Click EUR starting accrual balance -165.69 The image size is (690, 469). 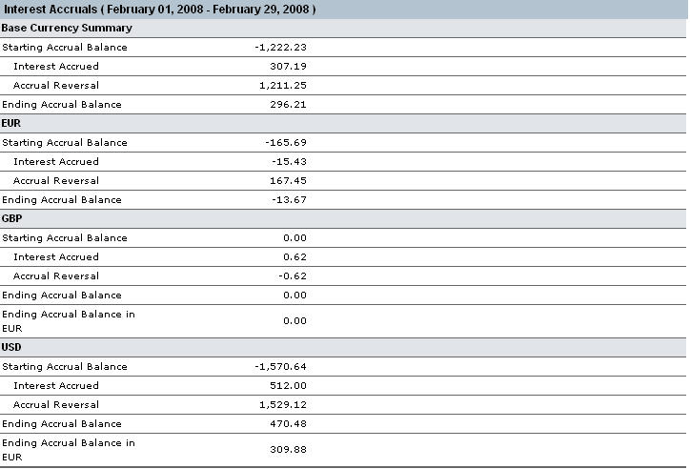point(286,143)
